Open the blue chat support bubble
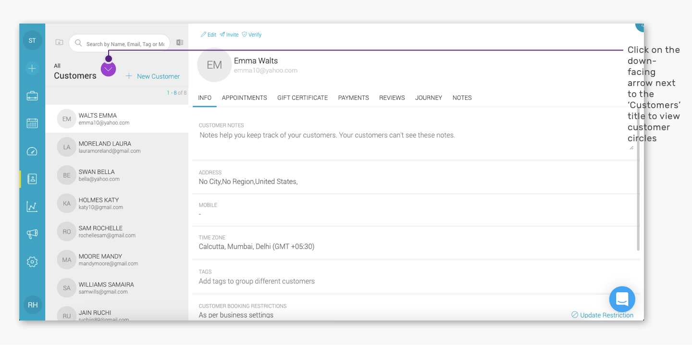692x345 pixels. [622, 299]
